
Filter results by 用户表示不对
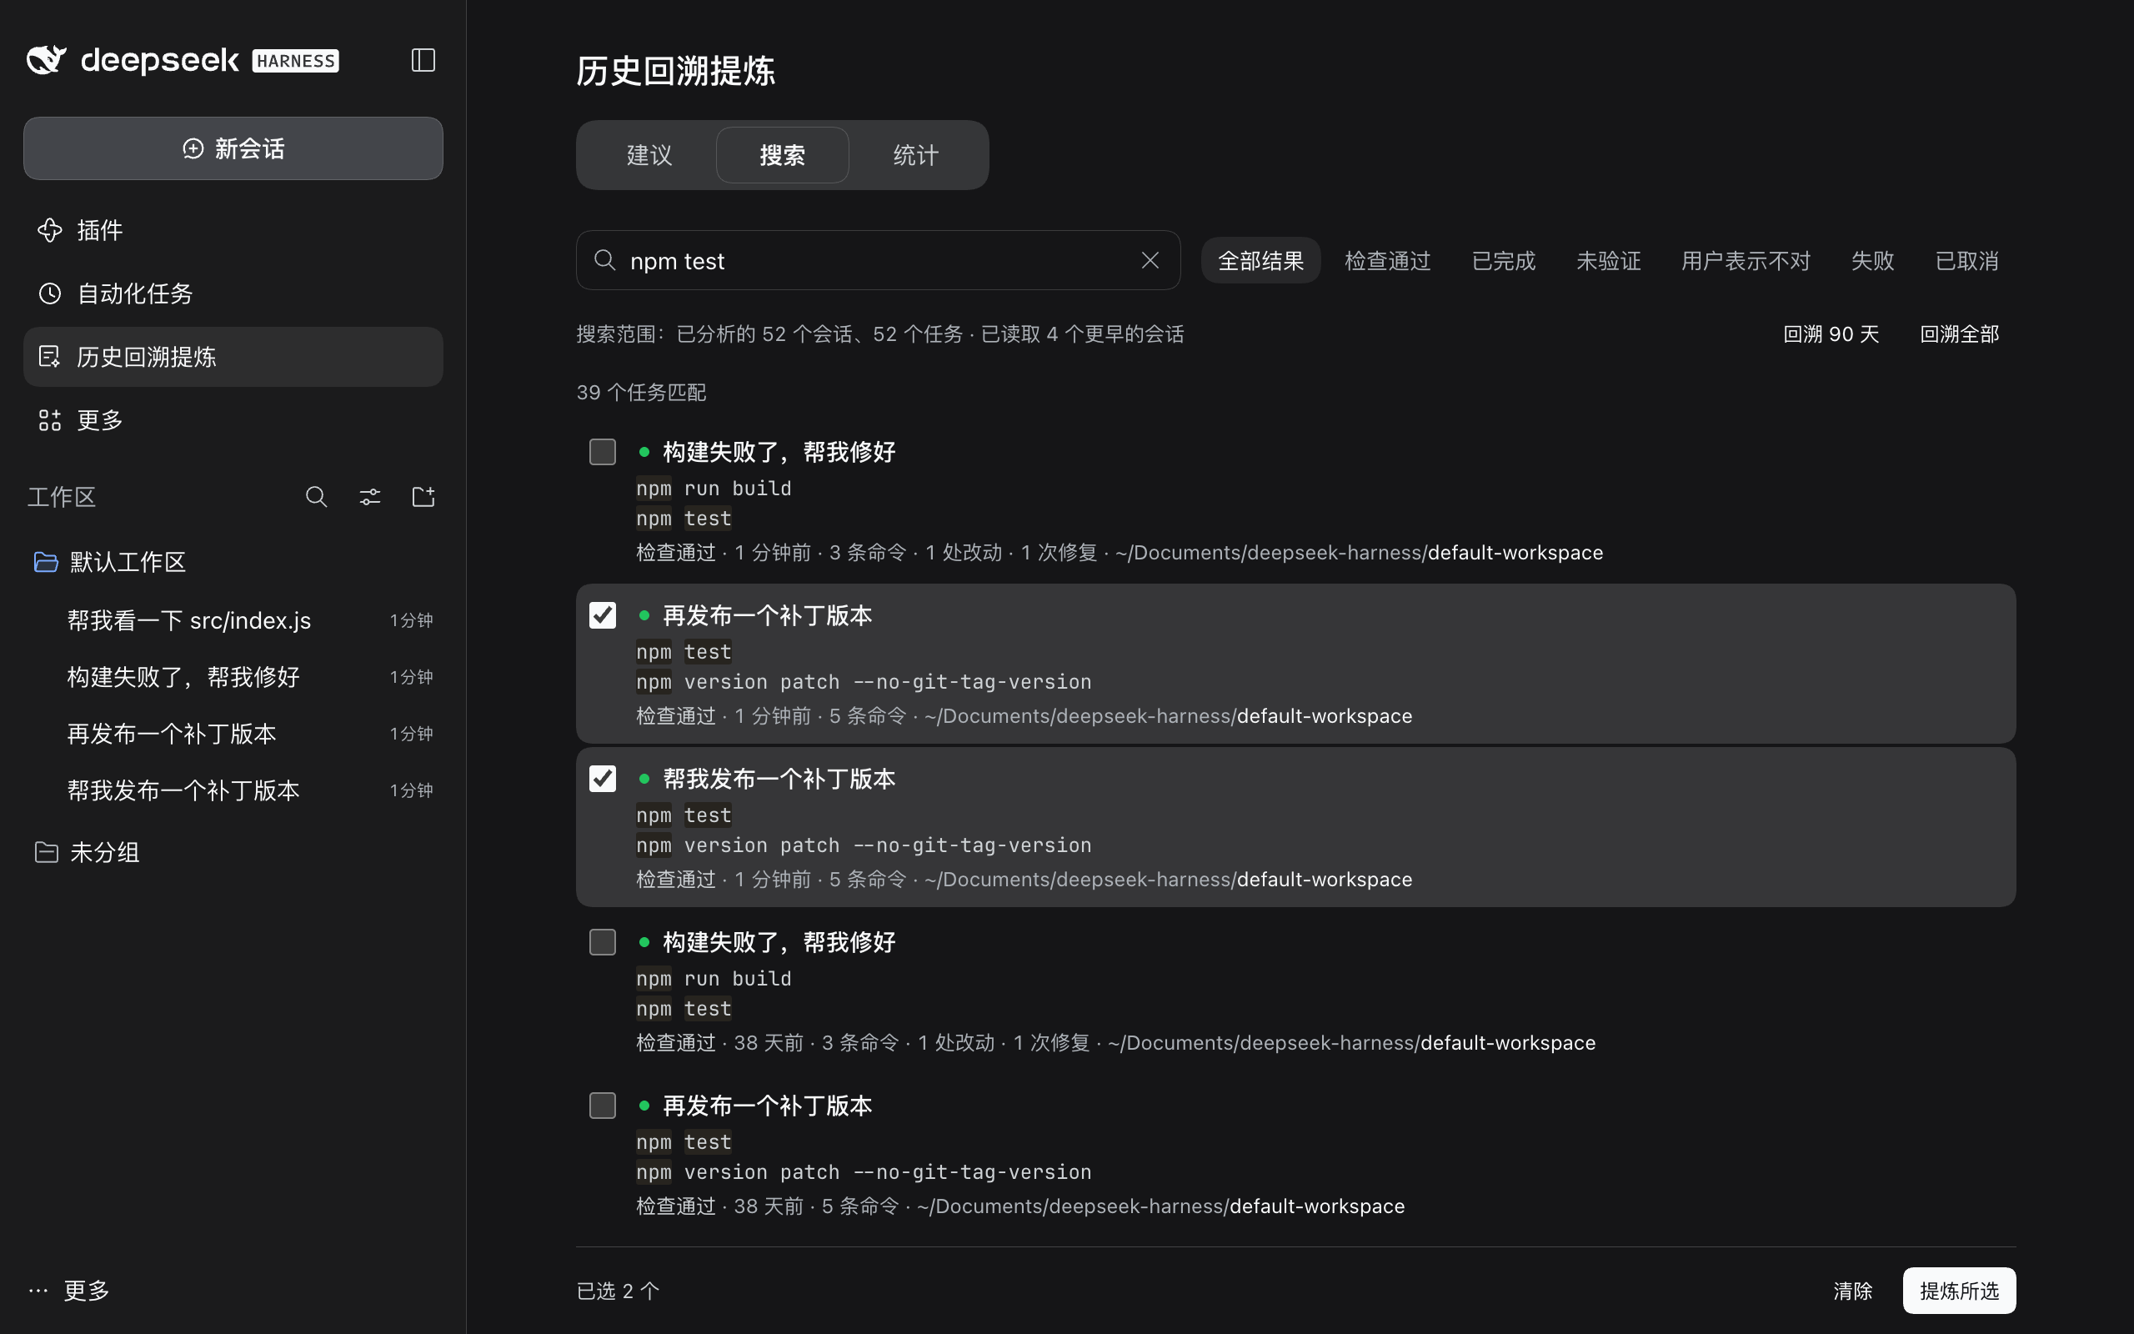coord(1745,260)
